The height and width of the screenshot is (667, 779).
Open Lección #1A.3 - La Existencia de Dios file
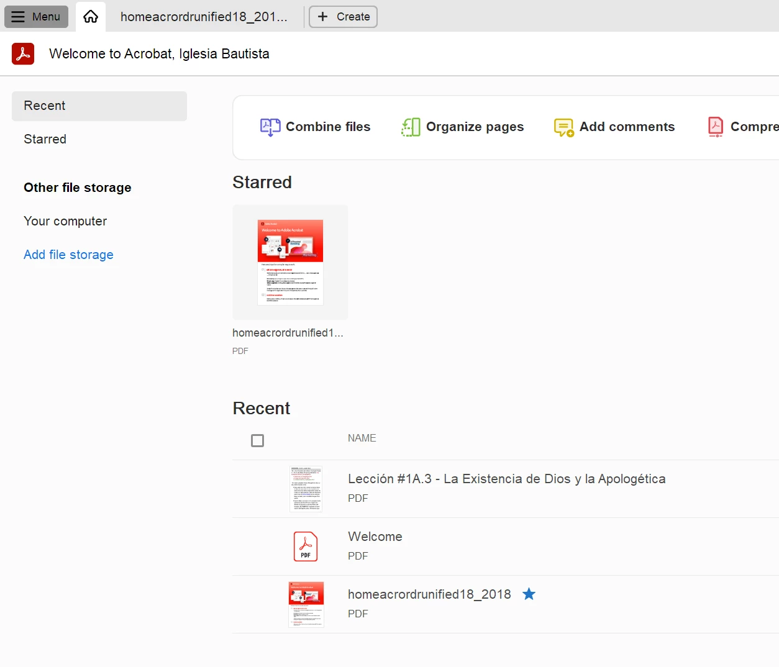tap(506, 479)
